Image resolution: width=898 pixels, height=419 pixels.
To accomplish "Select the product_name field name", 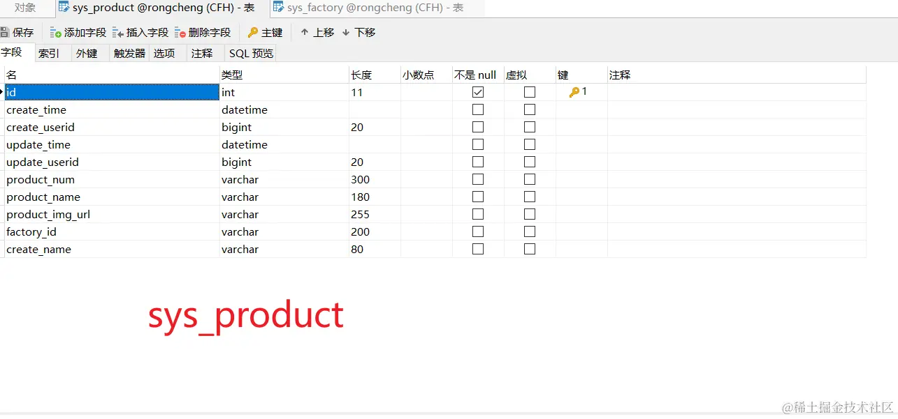I will (43, 197).
